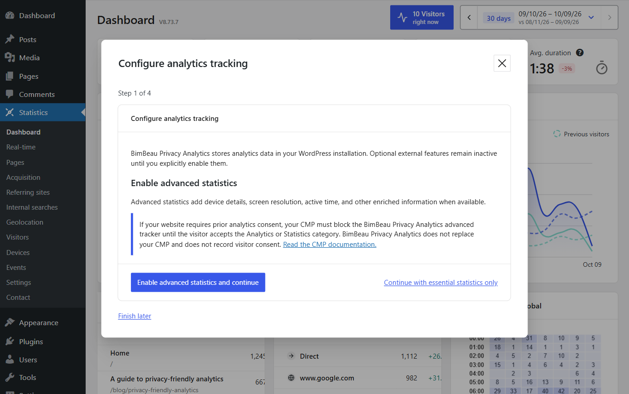Click the V8.73.7 version label

169,22
